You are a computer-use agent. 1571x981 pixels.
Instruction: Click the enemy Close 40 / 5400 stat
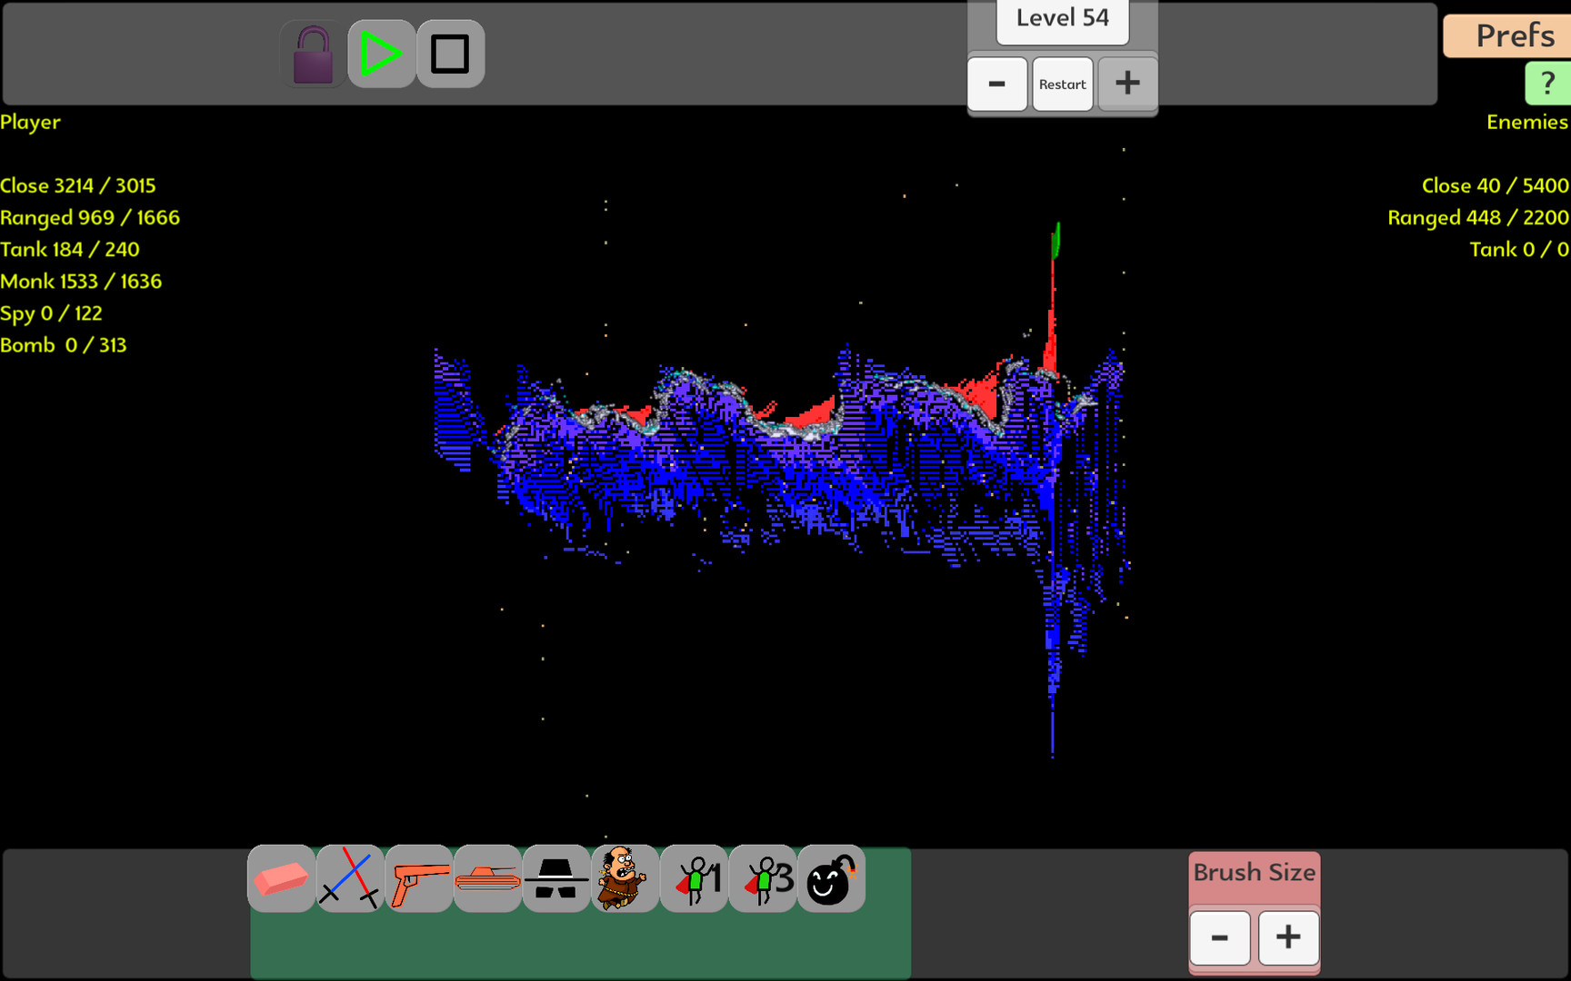point(1495,185)
